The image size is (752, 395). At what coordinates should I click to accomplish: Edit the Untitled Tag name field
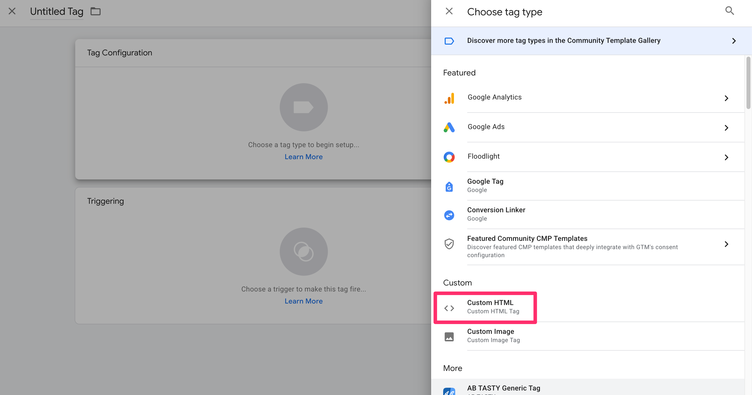click(x=57, y=12)
